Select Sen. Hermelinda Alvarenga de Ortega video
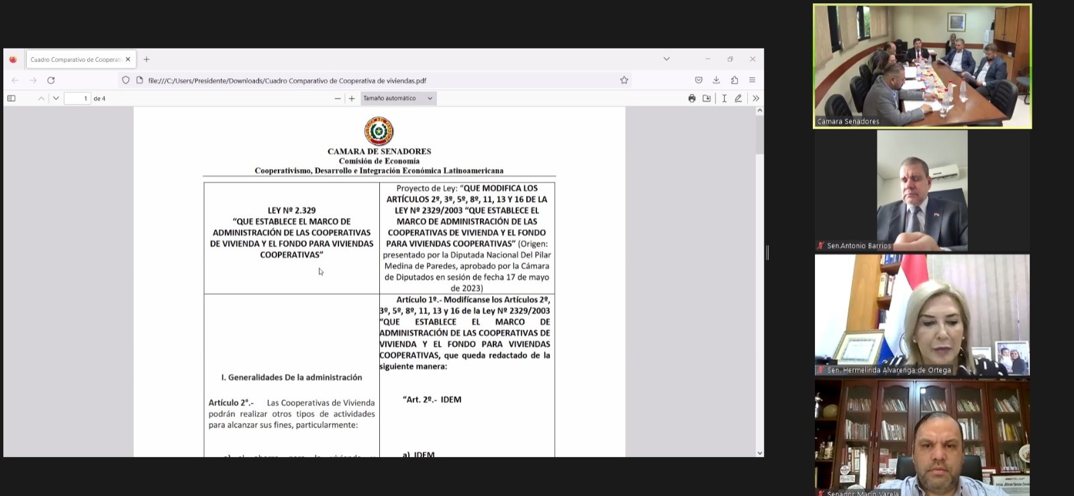Image resolution: width=1074 pixels, height=496 pixels. [x=922, y=315]
